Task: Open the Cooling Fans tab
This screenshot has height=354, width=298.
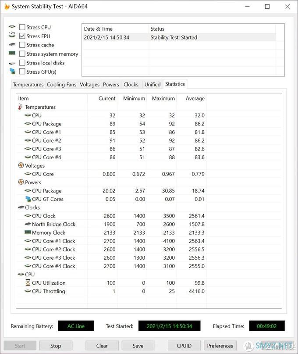Action: coord(62,84)
